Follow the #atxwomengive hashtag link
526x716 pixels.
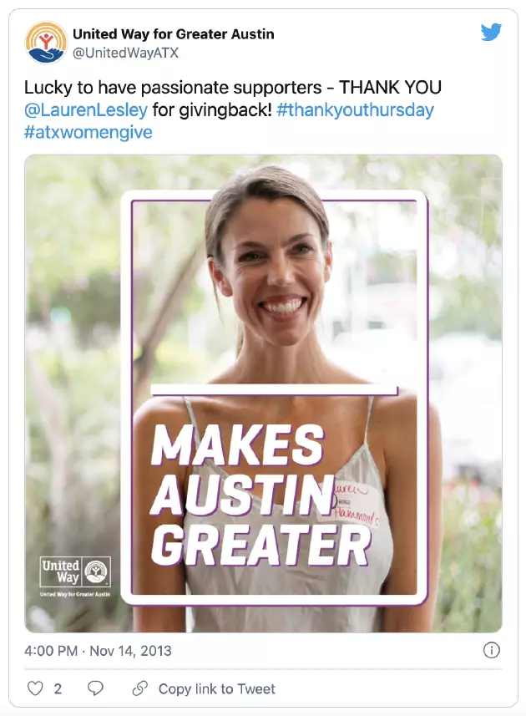click(88, 133)
